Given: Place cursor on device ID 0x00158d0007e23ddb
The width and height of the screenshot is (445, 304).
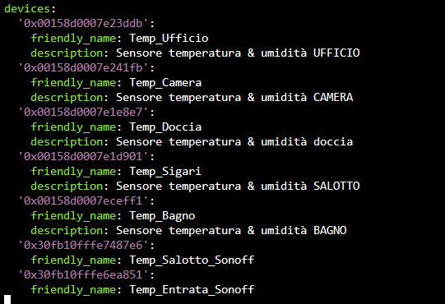Looking at the screenshot, I should [86, 23].
